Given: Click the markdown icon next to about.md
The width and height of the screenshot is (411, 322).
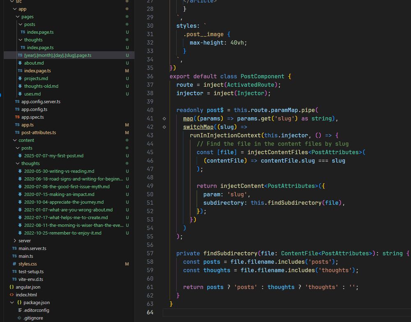Looking at the screenshot, I should [20, 63].
